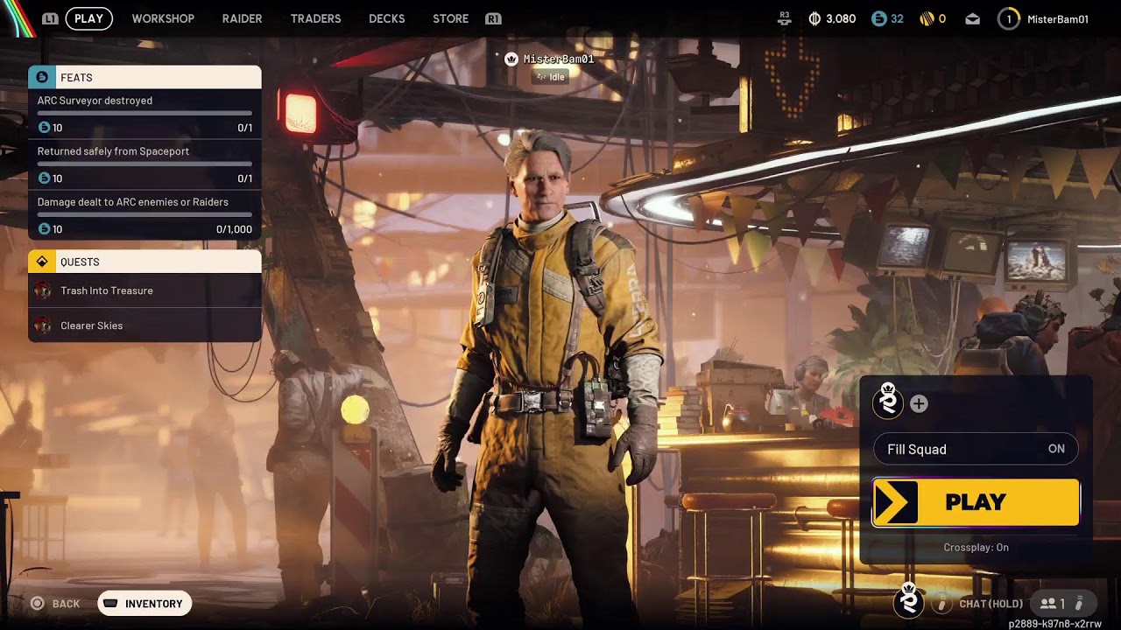1121x630 pixels.
Task: Select the PLAY tab in top navigation
Action: (x=88, y=18)
